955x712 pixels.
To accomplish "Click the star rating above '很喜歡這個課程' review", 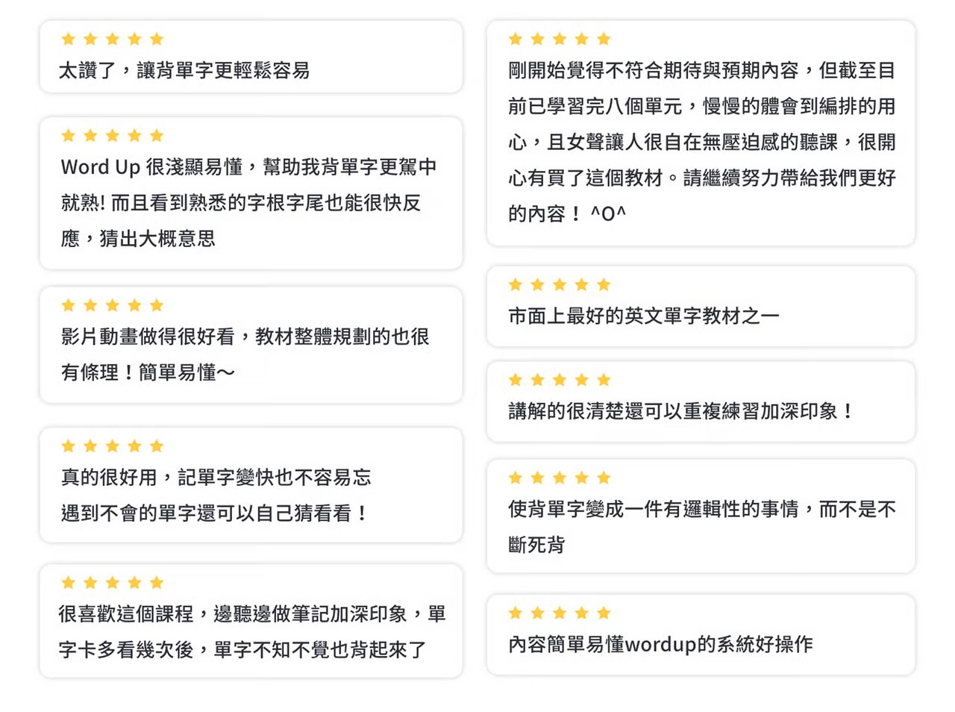I will [x=112, y=582].
